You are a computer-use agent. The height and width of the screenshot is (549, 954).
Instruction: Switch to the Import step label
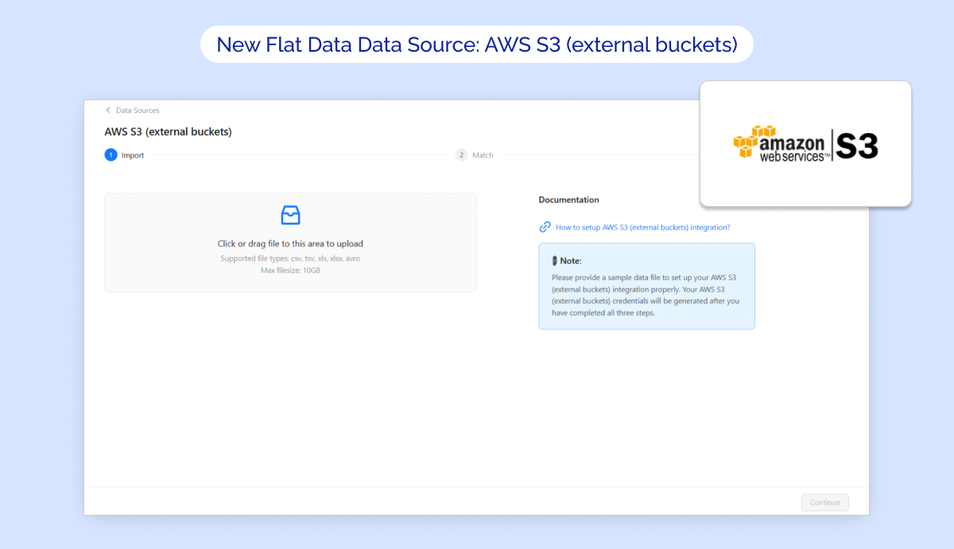coord(133,155)
